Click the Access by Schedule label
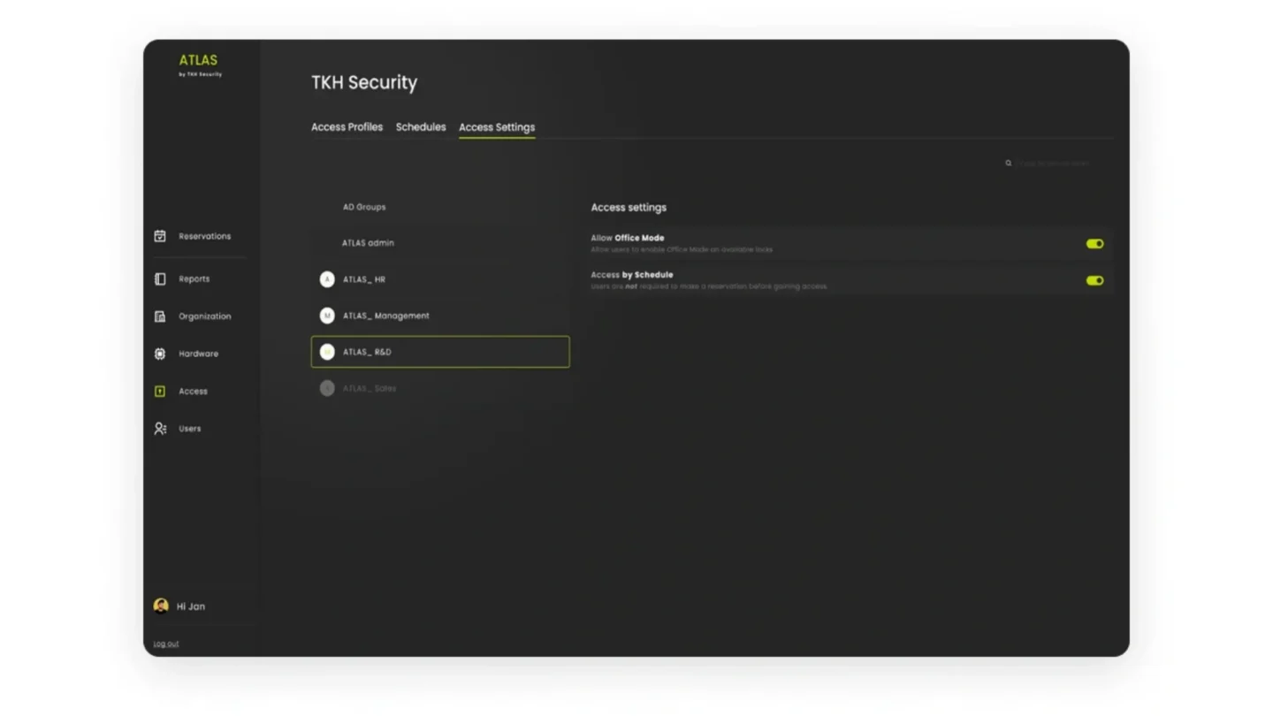 [x=632, y=275]
